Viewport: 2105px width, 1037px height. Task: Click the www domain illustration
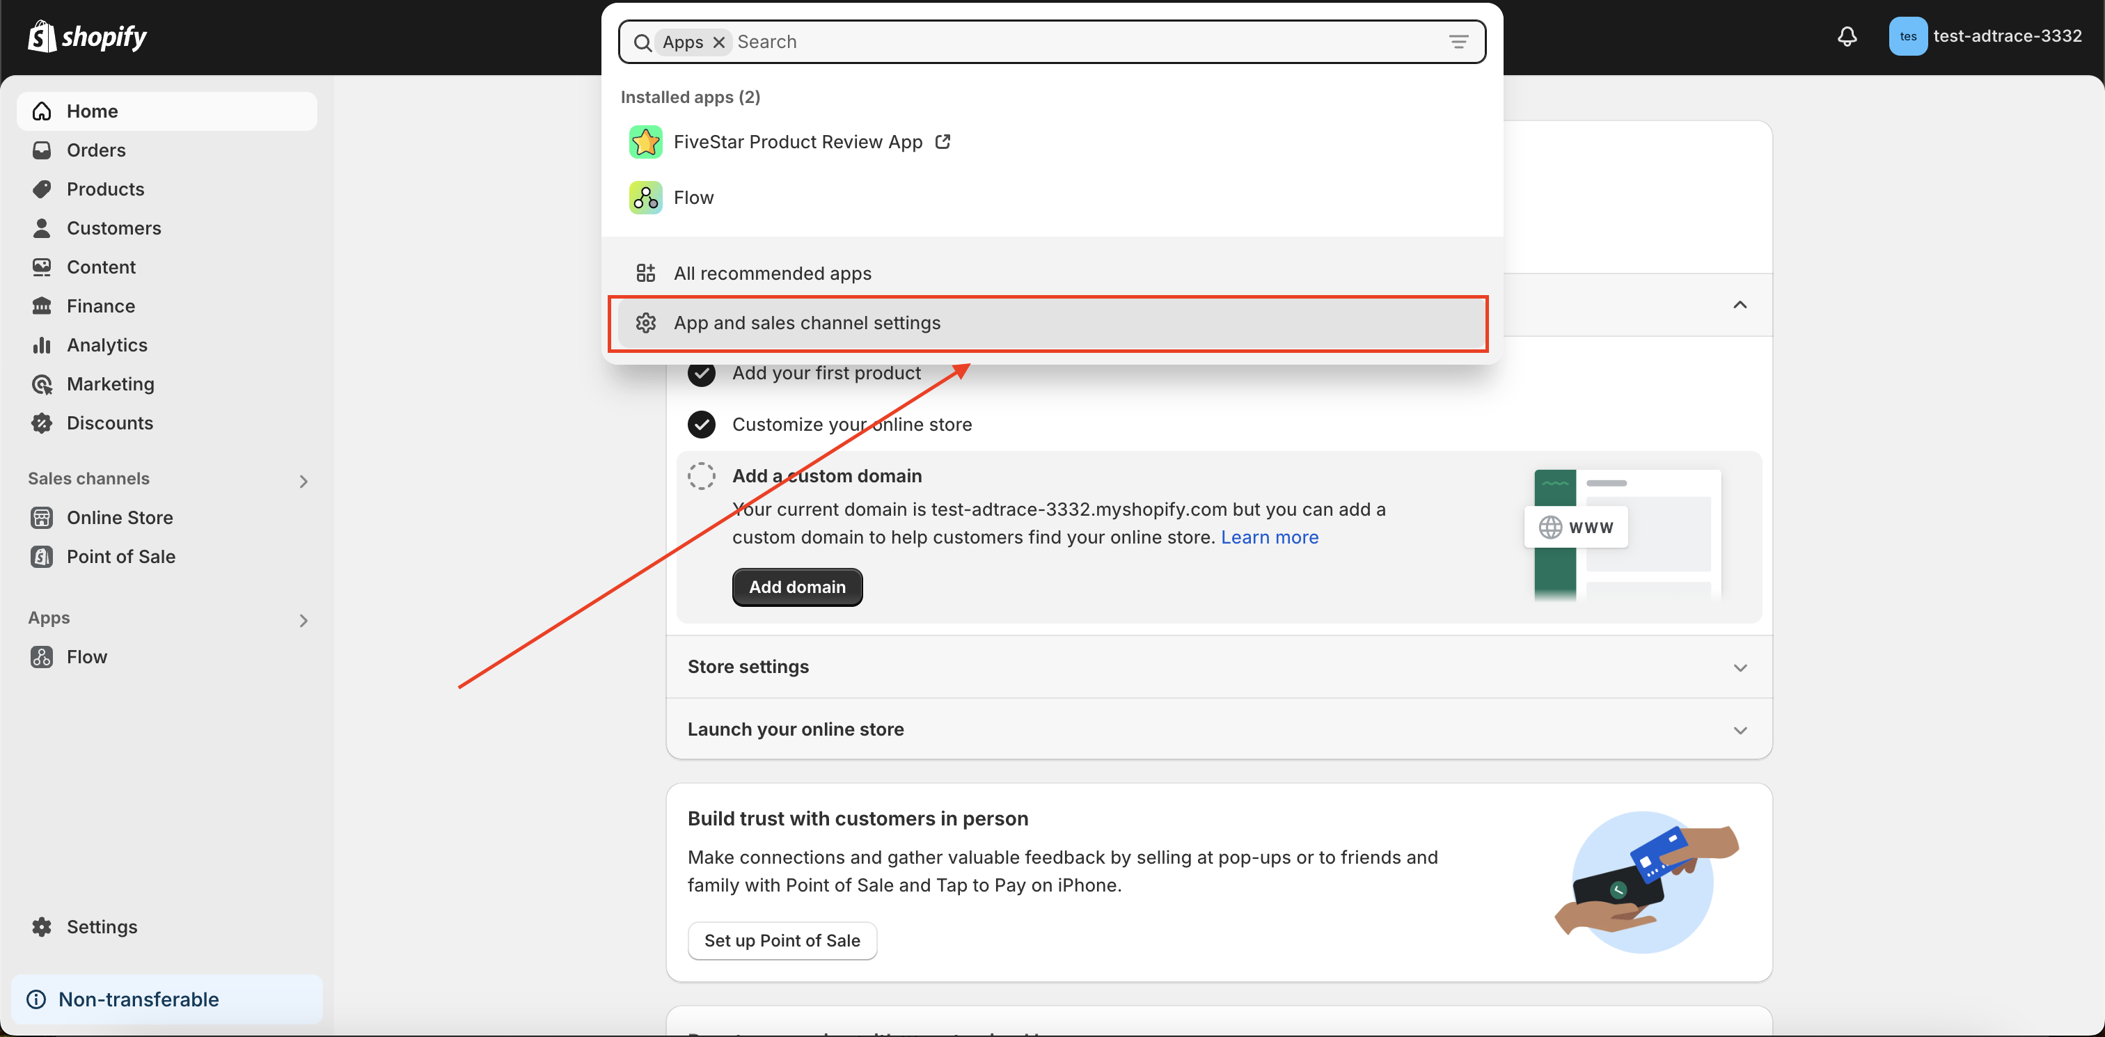coord(1623,535)
